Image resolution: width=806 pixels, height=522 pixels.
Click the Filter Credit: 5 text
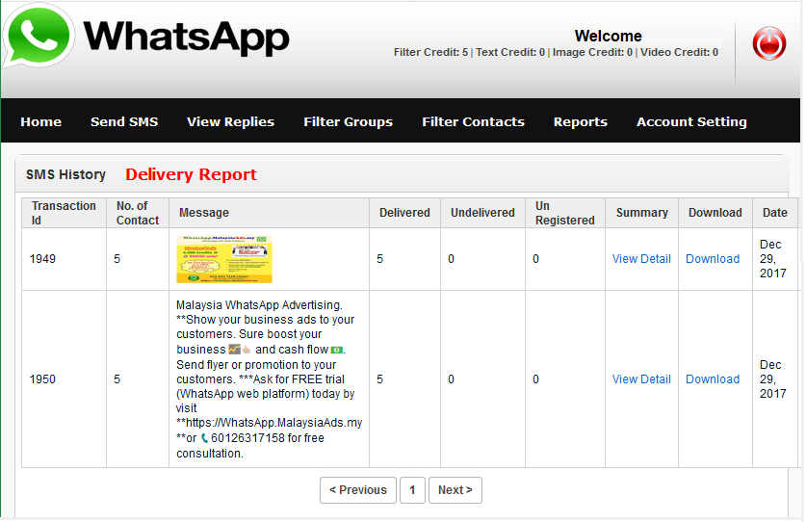(x=430, y=52)
